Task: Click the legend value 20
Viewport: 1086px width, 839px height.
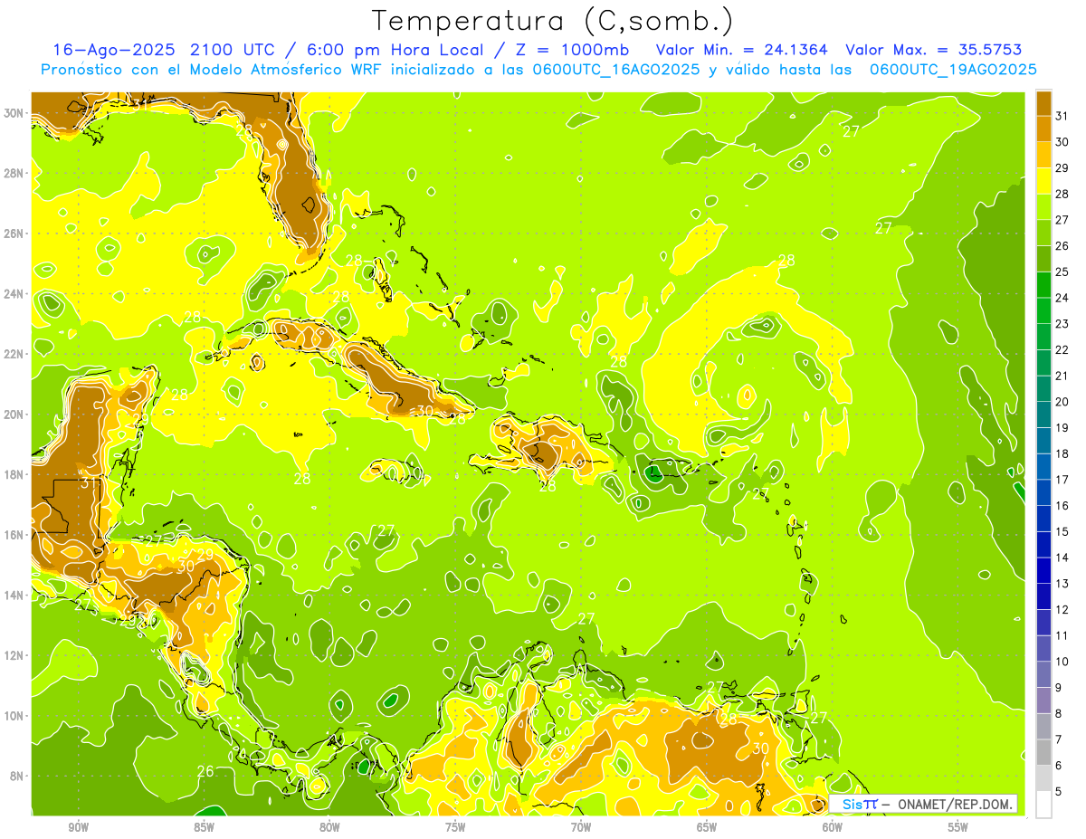Action: 1062,402
